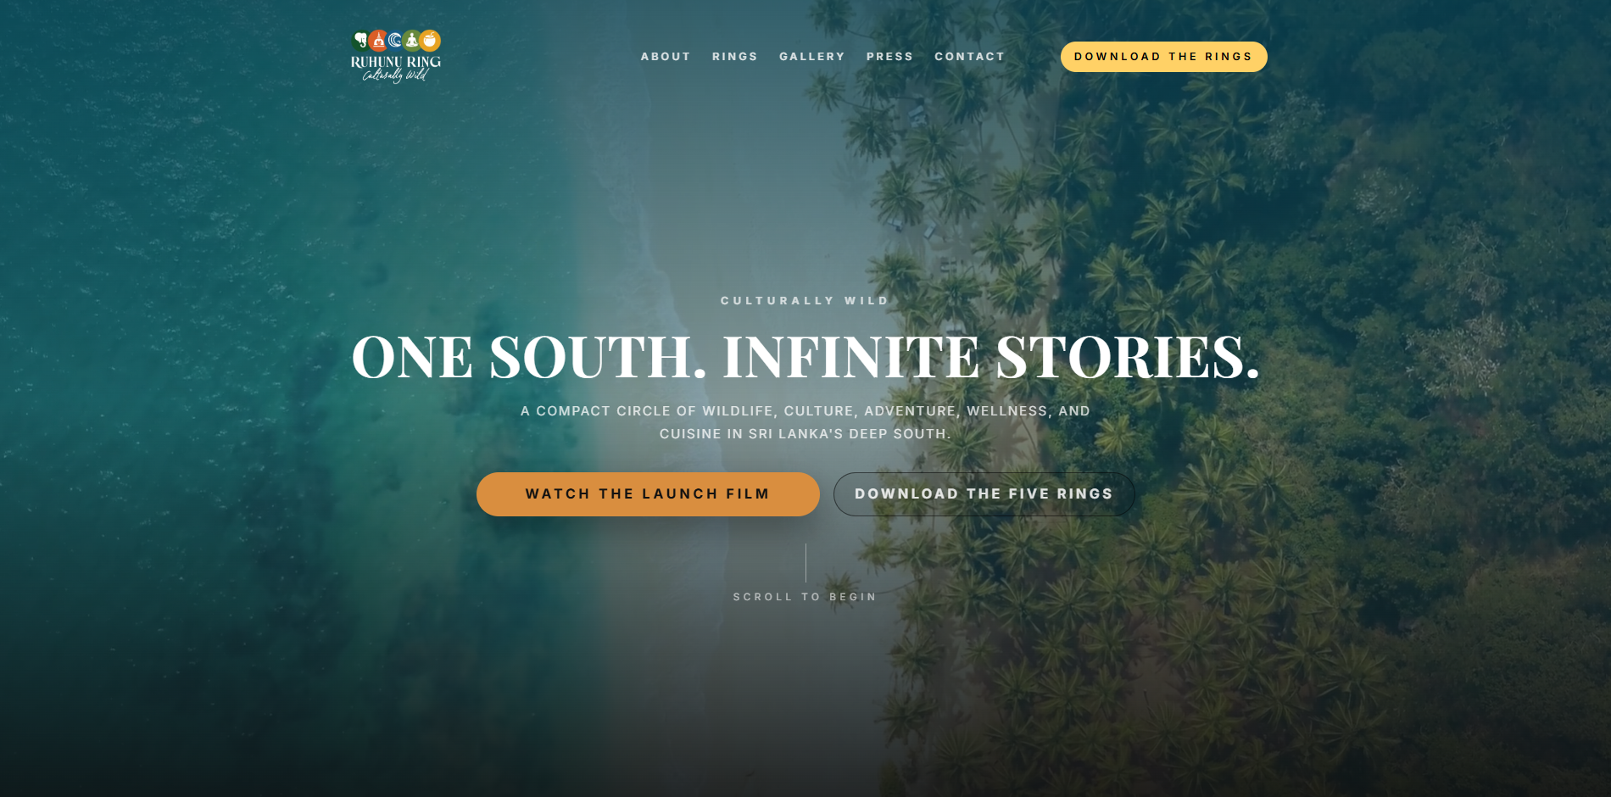Click the green meditation figure icon
1611x797 pixels.
tap(411, 40)
